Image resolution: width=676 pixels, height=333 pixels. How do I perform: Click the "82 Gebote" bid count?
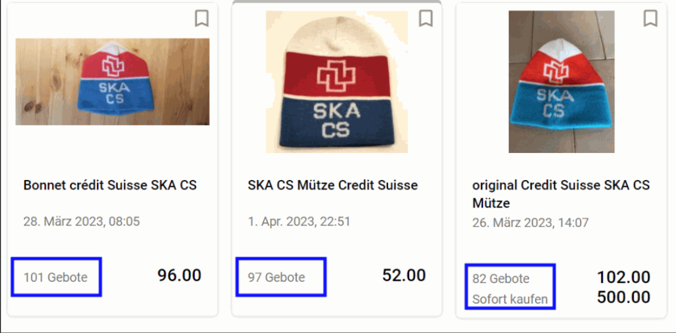[x=501, y=278]
